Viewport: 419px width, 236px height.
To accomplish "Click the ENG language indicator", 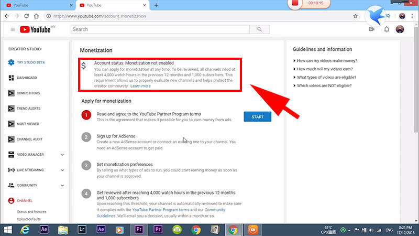I will coord(389,230).
